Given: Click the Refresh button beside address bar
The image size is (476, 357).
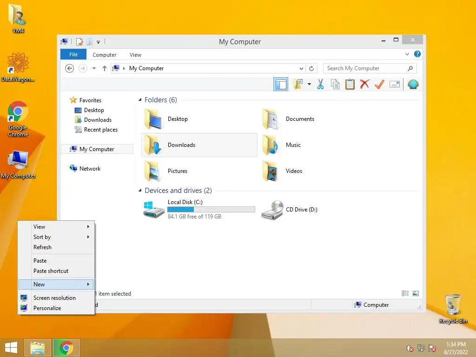Looking at the screenshot, I should [311, 68].
